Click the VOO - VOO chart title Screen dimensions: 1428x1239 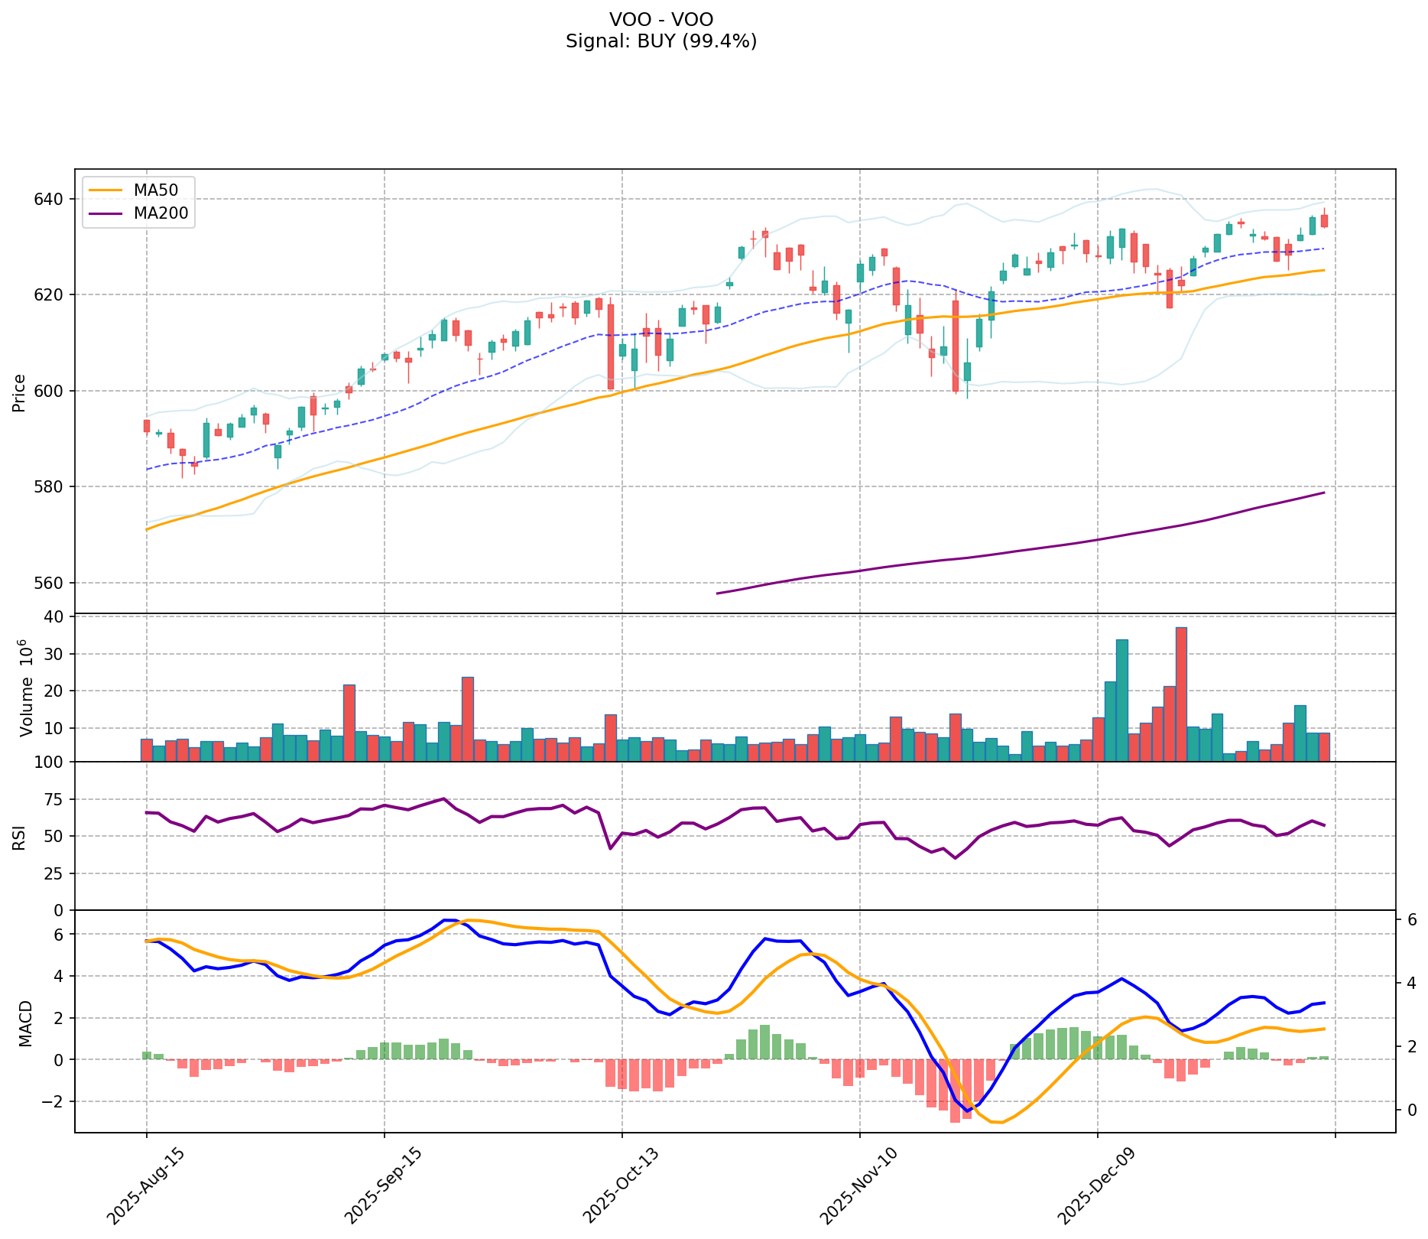point(661,19)
